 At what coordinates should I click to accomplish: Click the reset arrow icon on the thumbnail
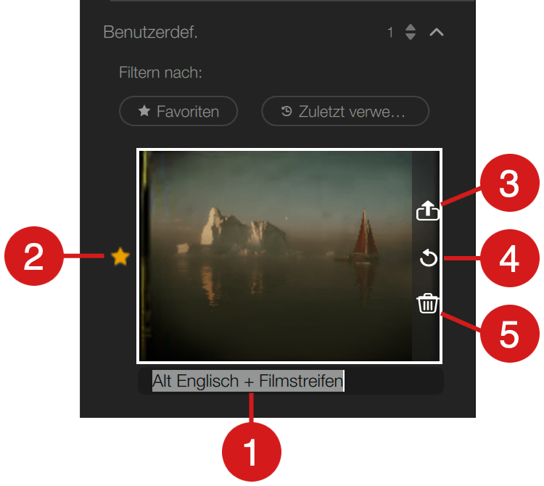point(428,258)
